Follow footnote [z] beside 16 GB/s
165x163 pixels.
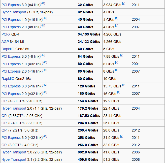click(x=119, y=92)
